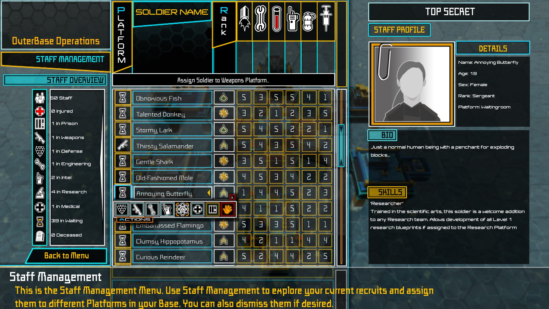The image size is (549, 309).
Task: Click the intel platform icon
Action: pos(167,210)
